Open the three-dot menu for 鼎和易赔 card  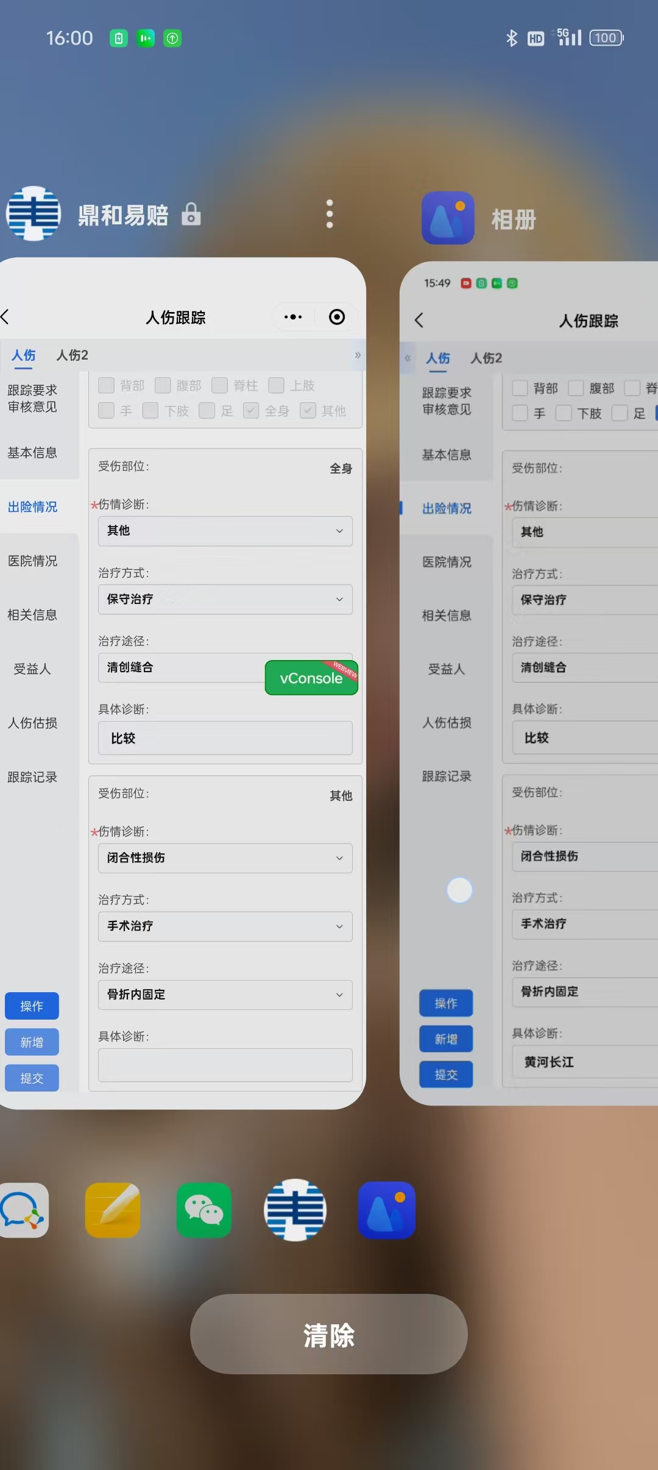(x=330, y=214)
